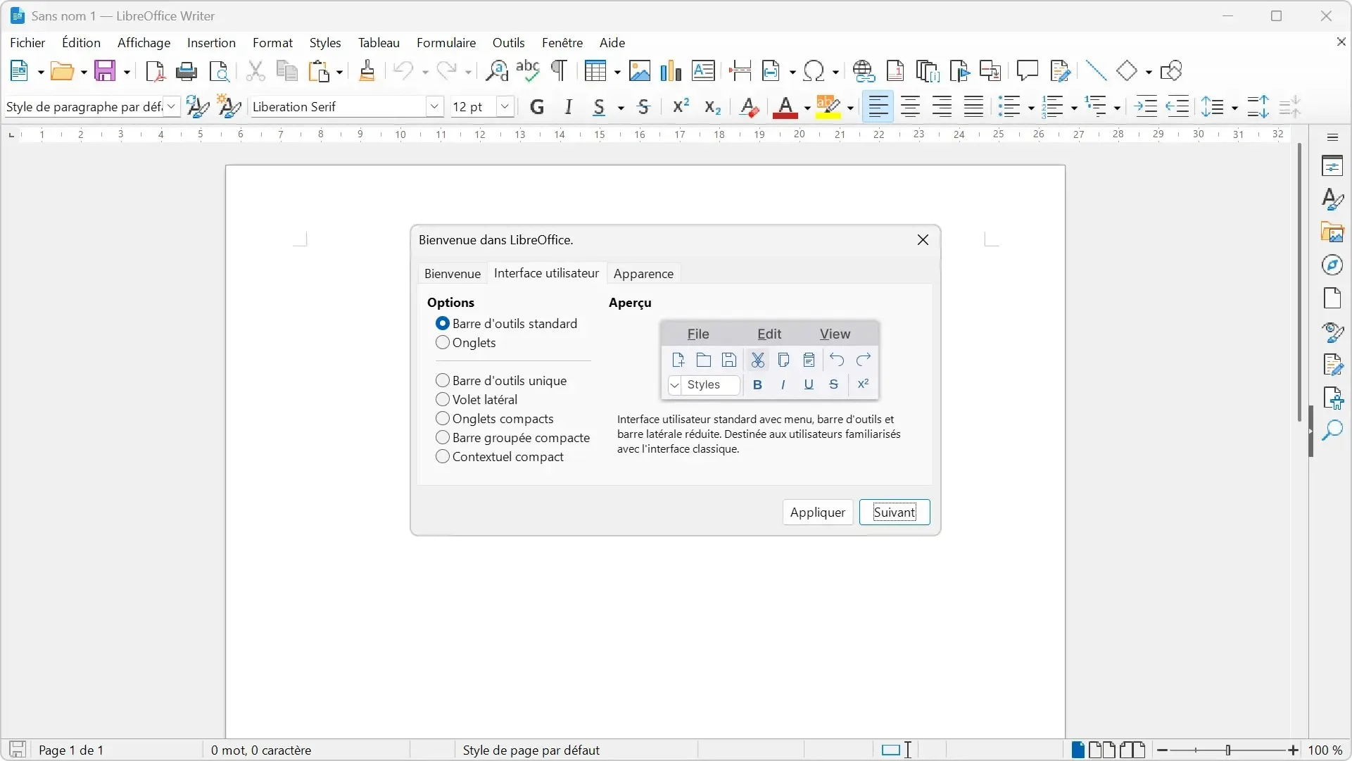Screen dimensions: 1352x761
Task: Expand the font size dropdown
Action: (x=505, y=106)
